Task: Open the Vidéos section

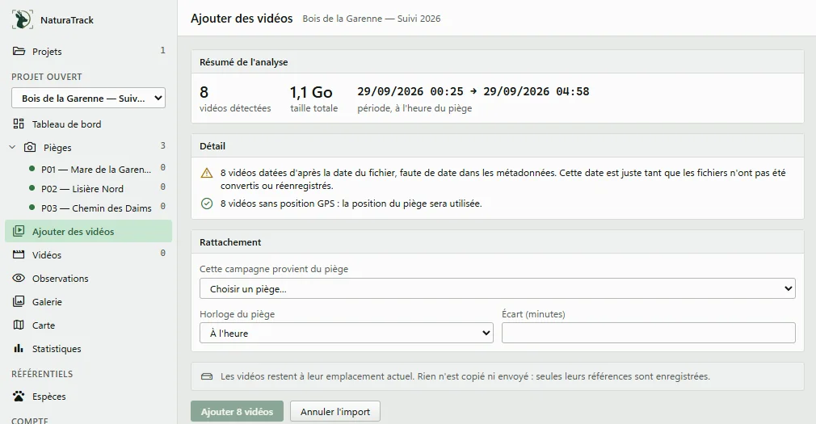Action: coord(89,254)
